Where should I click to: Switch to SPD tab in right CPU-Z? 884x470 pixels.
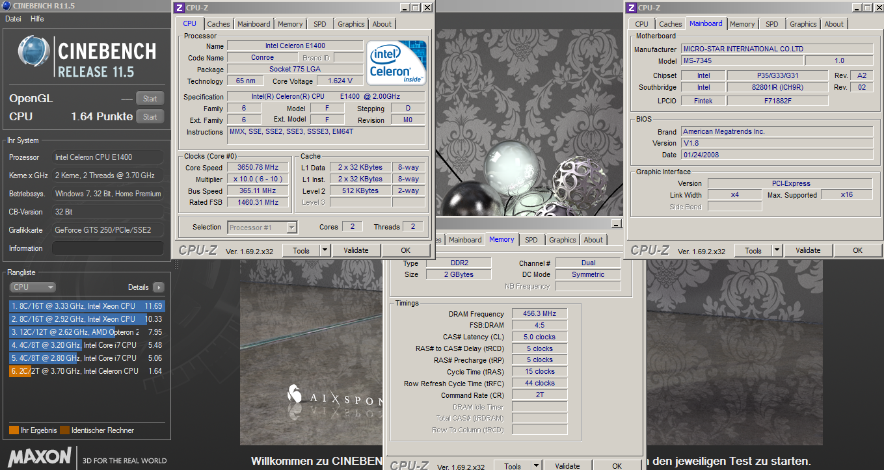pos(772,24)
